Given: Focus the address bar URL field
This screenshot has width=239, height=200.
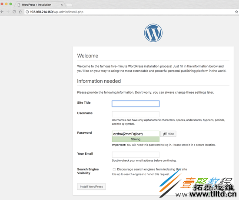Looking at the screenshot, I should [x=131, y=12].
